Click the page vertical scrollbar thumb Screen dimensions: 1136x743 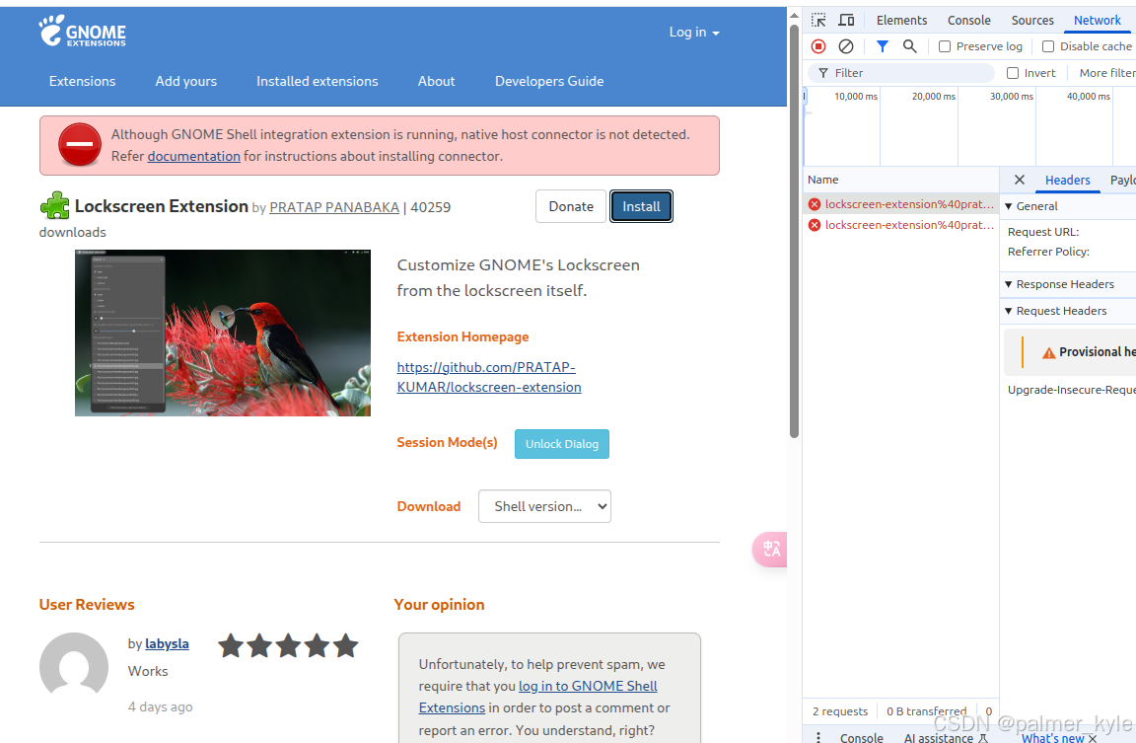click(x=794, y=232)
